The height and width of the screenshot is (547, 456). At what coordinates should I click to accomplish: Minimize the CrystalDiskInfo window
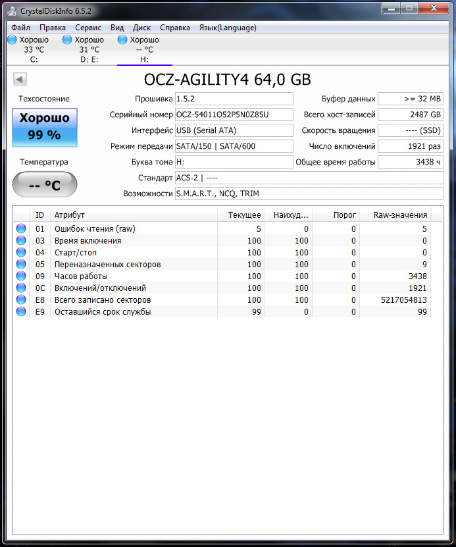pyautogui.click(x=391, y=9)
